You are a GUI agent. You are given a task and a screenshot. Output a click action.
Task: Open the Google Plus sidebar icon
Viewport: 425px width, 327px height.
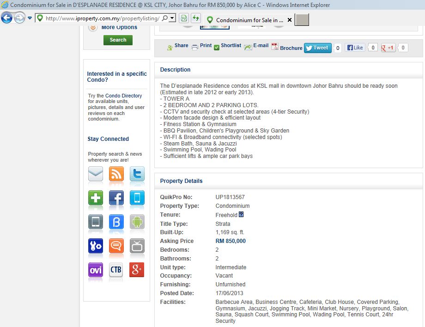(137, 270)
